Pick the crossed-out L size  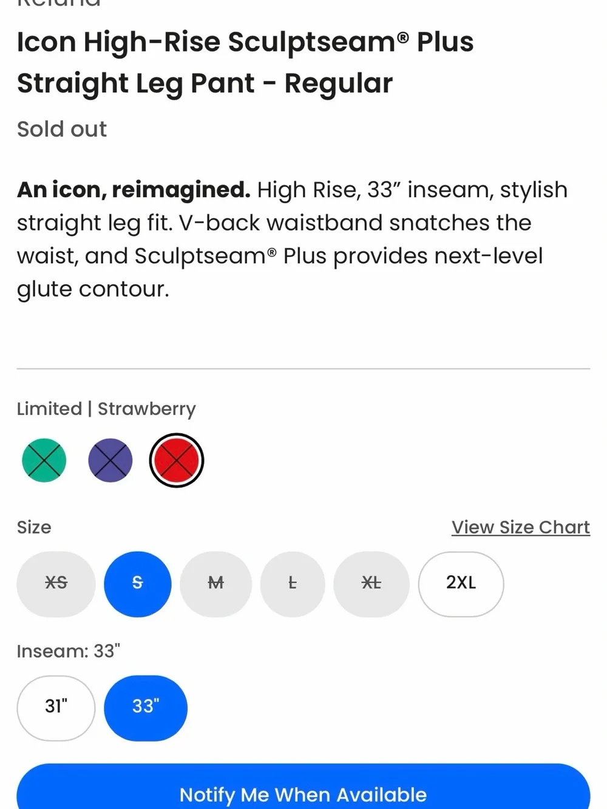(293, 584)
